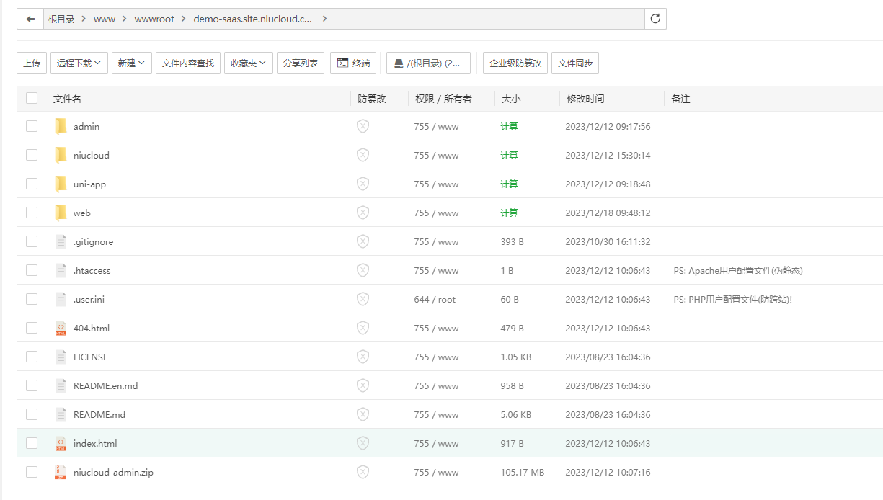
Task: Click the niucloud-admin.zip archive icon
Action: click(61, 472)
